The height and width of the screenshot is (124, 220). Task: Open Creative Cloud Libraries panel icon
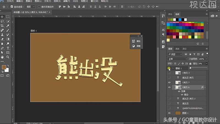pyautogui.click(x=212, y=16)
